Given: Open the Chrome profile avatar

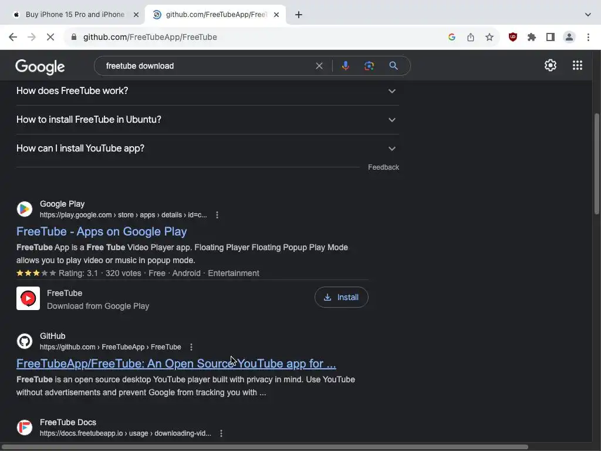Looking at the screenshot, I should coord(569,37).
